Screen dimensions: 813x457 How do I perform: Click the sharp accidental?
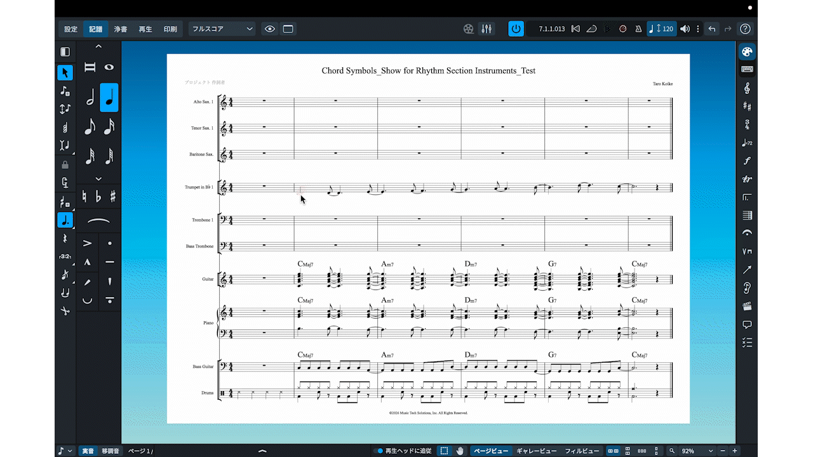coord(113,196)
